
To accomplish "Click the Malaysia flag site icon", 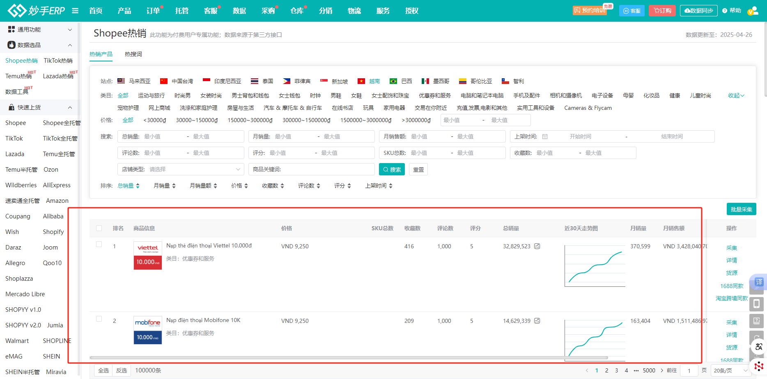I will tap(121, 81).
